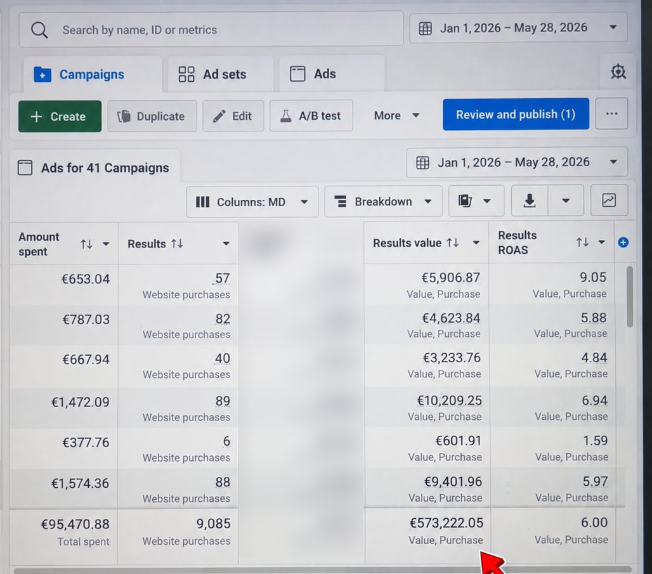This screenshot has width=652, height=574.
Task: Click the 9.05 ROAS value
Action: [593, 277]
